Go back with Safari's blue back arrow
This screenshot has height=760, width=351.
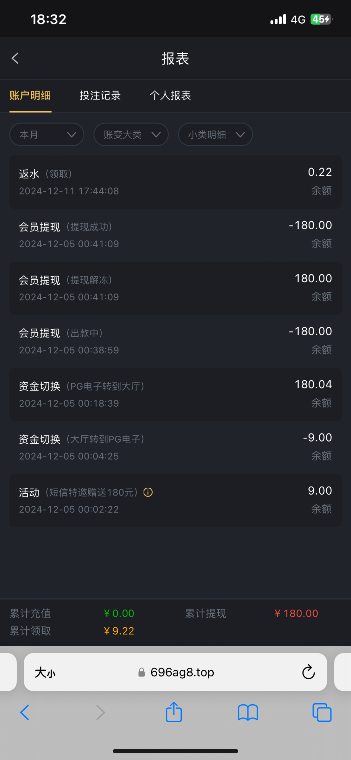pos(25,712)
